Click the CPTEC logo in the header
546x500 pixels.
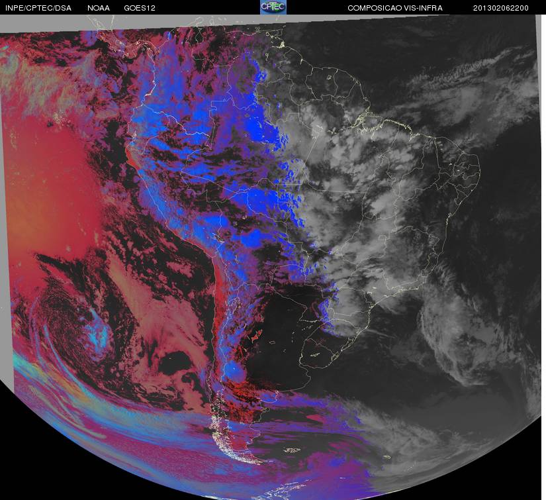[273, 7]
